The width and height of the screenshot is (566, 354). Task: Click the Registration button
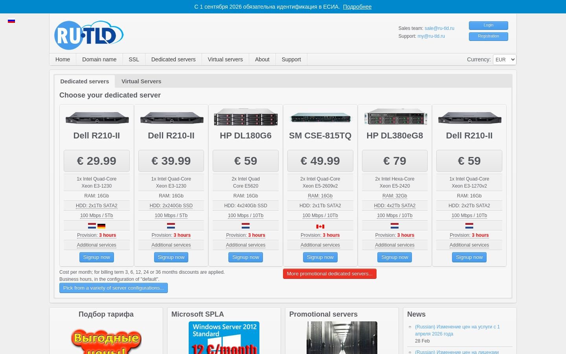[489, 37]
